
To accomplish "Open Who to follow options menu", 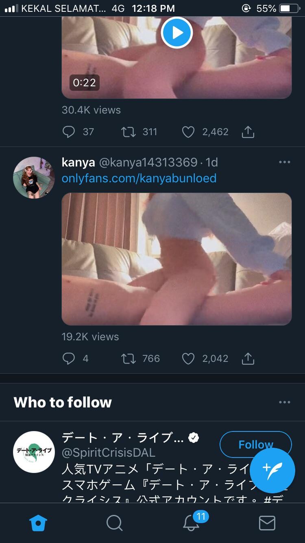I will [x=285, y=402].
